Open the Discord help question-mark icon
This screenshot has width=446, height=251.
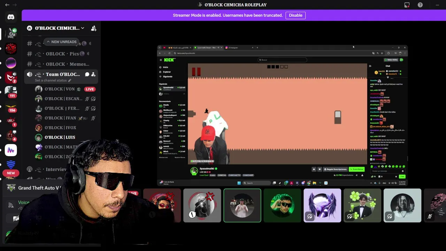tap(420, 5)
